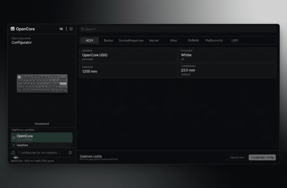287x188 pixels.
Task: Open the DeviceProperties tab
Action: [131, 40]
